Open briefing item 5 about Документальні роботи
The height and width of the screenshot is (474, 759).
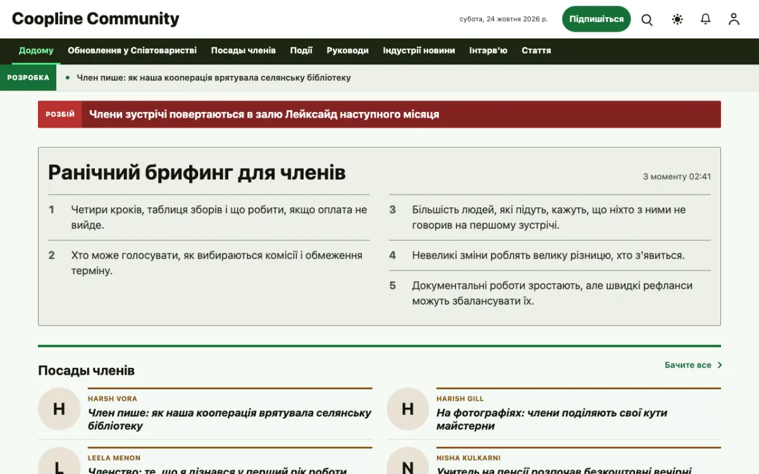[x=550, y=293]
